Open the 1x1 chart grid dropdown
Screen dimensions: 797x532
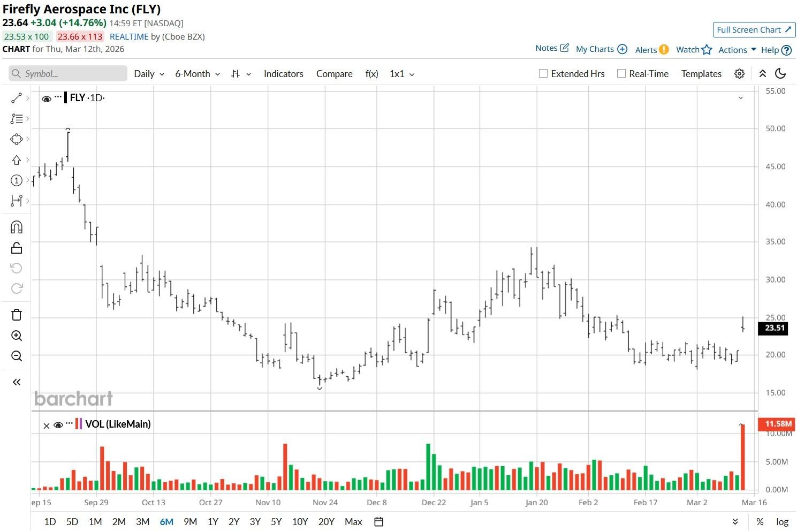pyautogui.click(x=402, y=74)
